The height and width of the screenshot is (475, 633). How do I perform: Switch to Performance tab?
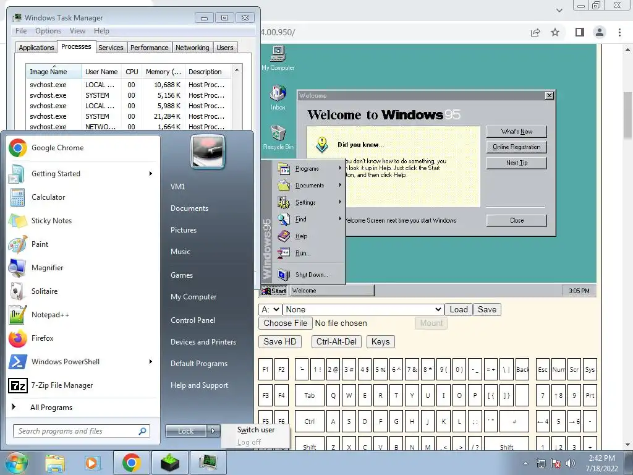[x=150, y=48]
